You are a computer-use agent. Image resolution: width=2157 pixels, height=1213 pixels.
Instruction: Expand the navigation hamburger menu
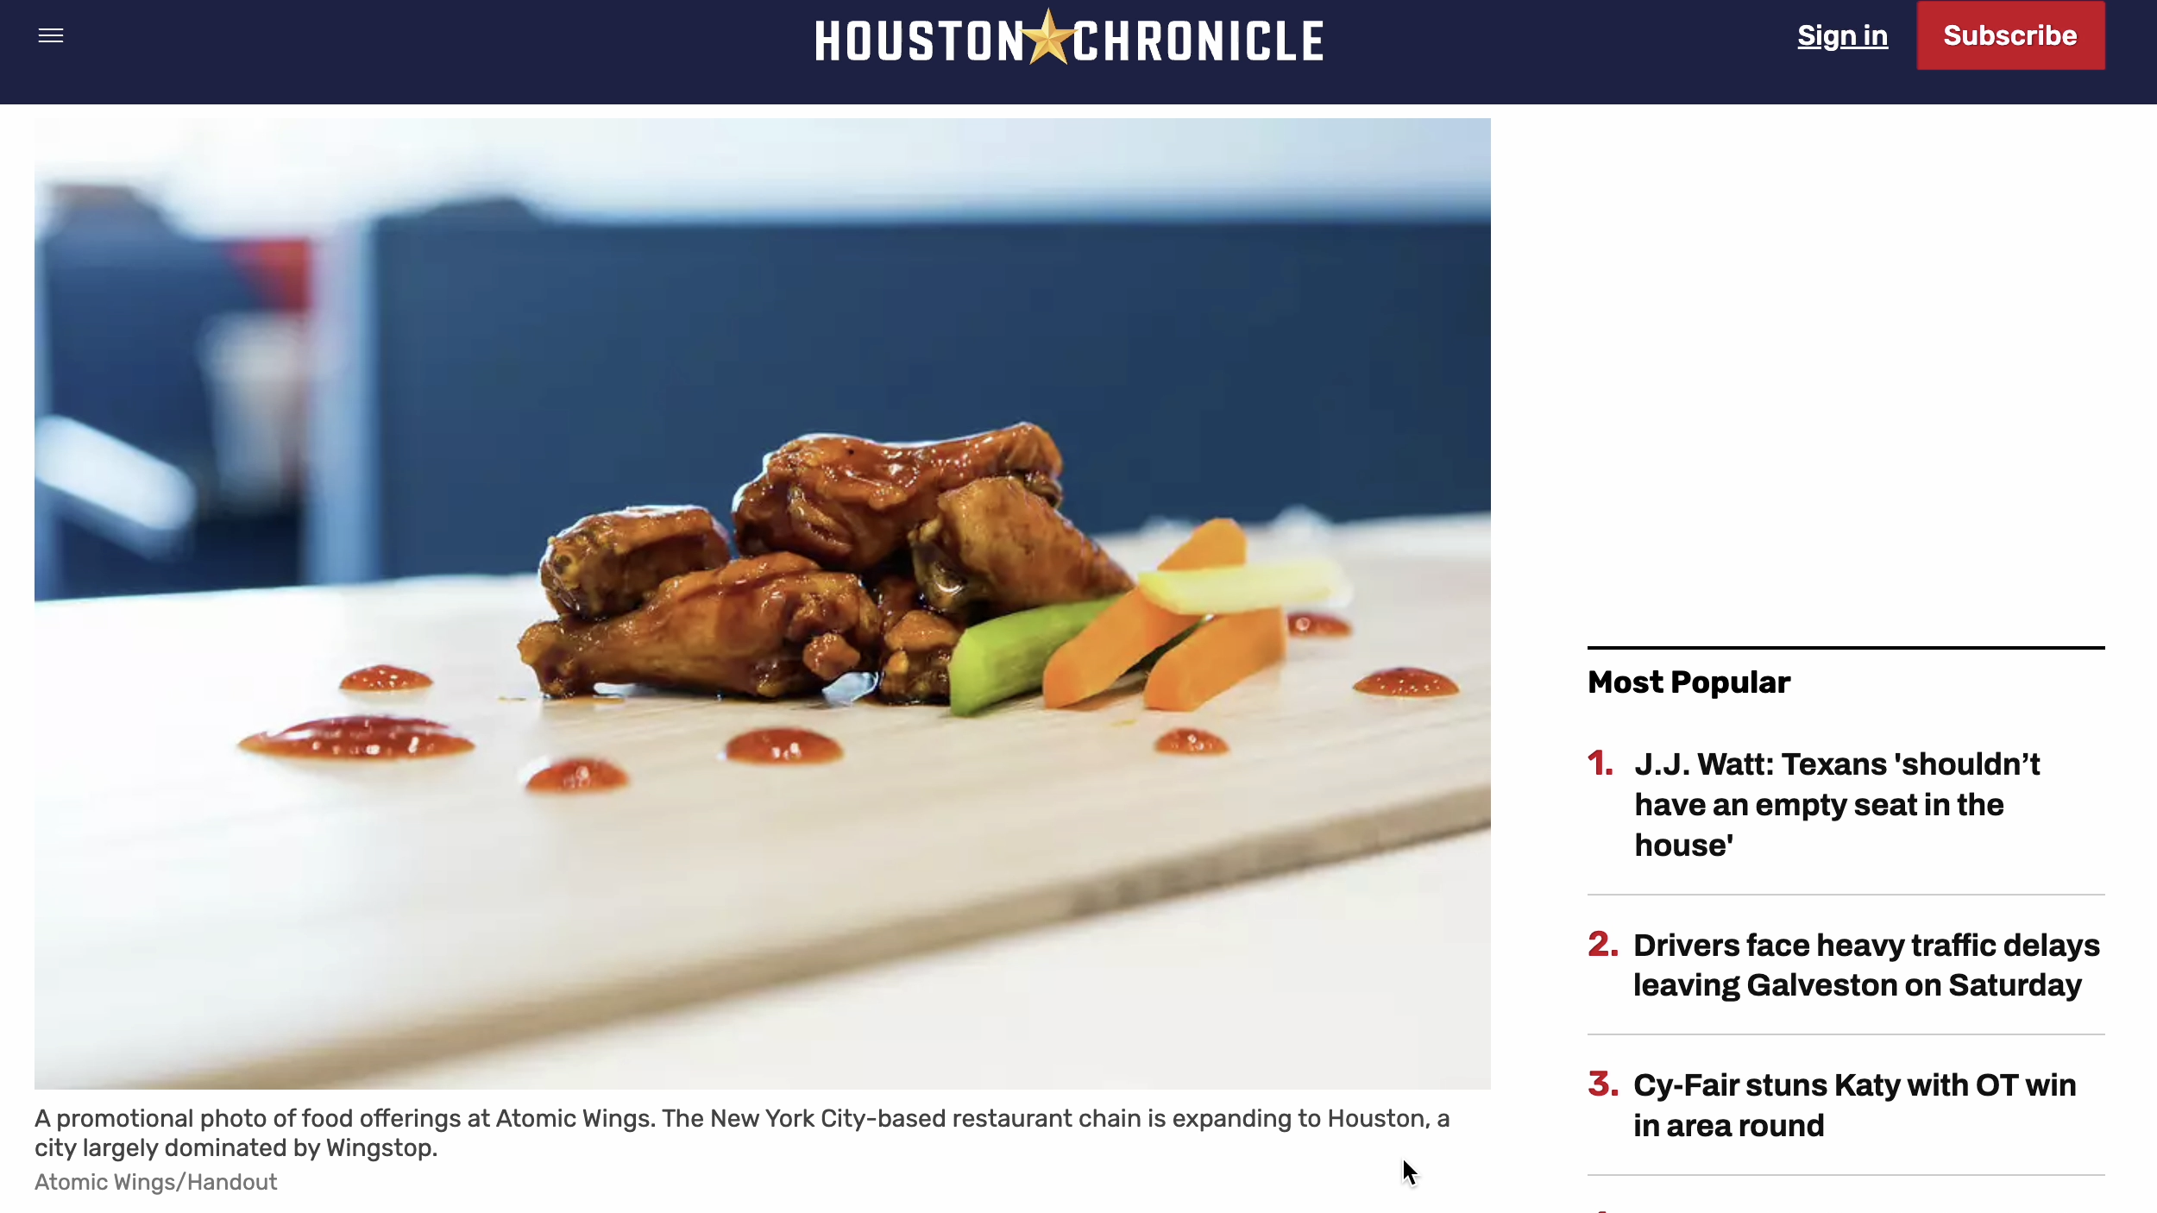[x=50, y=35]
